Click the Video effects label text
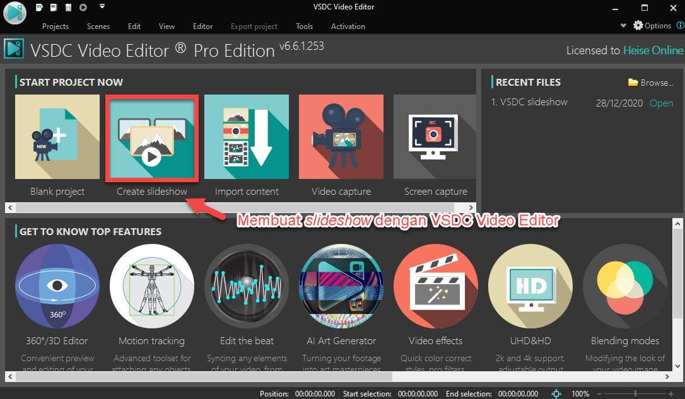 pos(436,340)
